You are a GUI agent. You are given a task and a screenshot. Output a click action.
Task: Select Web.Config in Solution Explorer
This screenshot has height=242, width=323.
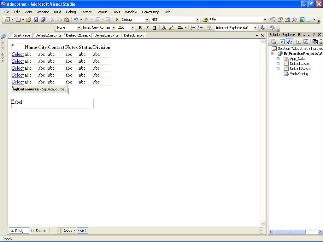pos(299,74)
